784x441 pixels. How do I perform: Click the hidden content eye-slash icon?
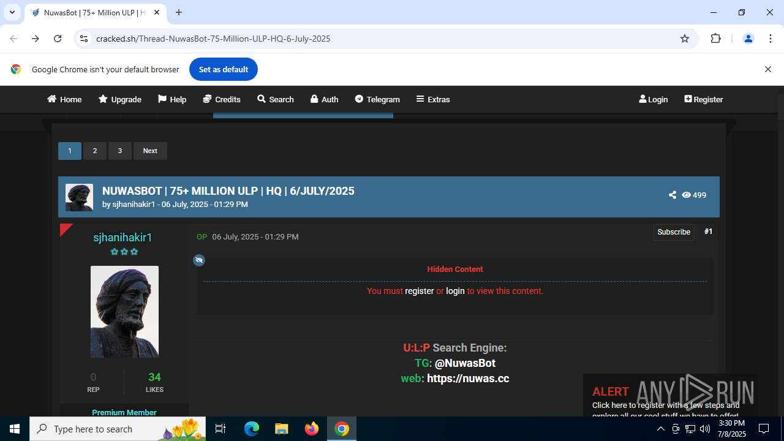click(x=199, y=260)
